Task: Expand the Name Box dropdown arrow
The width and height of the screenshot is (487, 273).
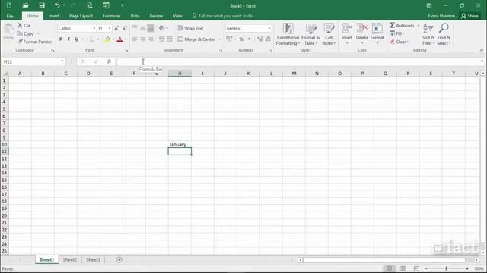Action: coord(62,61)
